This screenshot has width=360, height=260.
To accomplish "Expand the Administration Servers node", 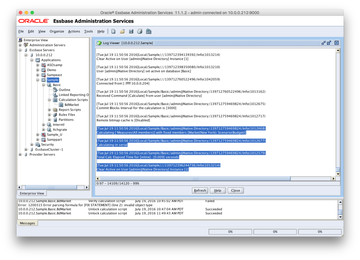I will point(20,45).
